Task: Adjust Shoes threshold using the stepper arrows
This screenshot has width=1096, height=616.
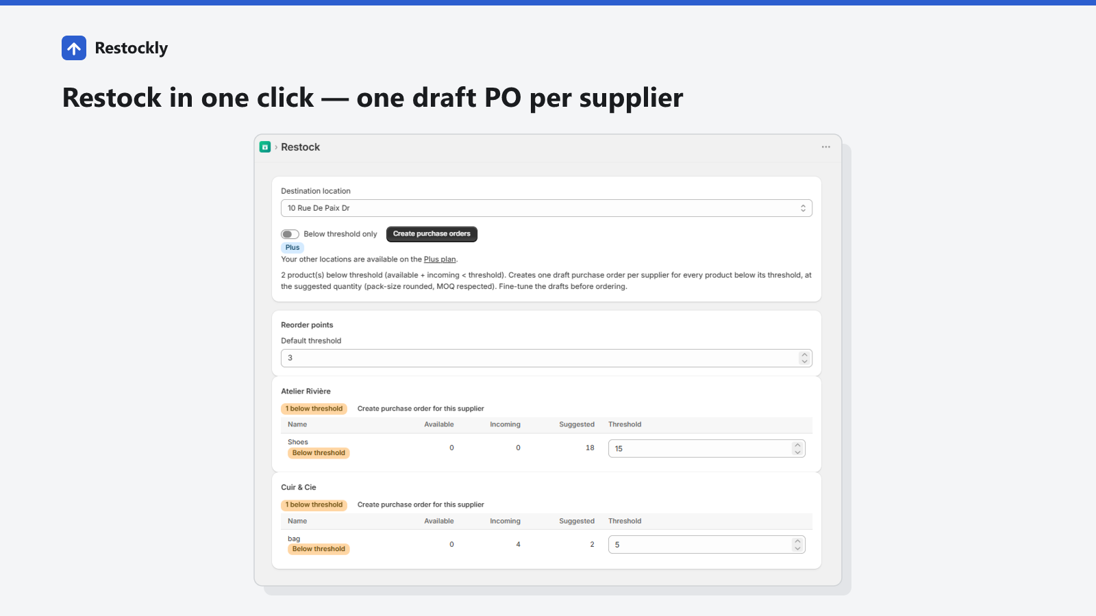Action: (797, 448)
